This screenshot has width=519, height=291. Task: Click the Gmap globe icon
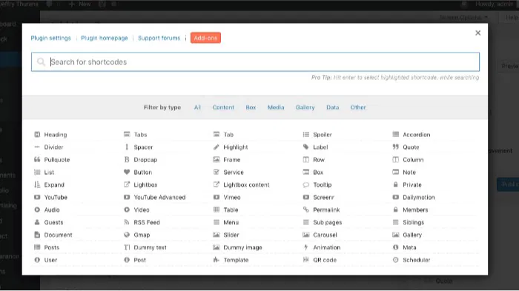(127, 235)
